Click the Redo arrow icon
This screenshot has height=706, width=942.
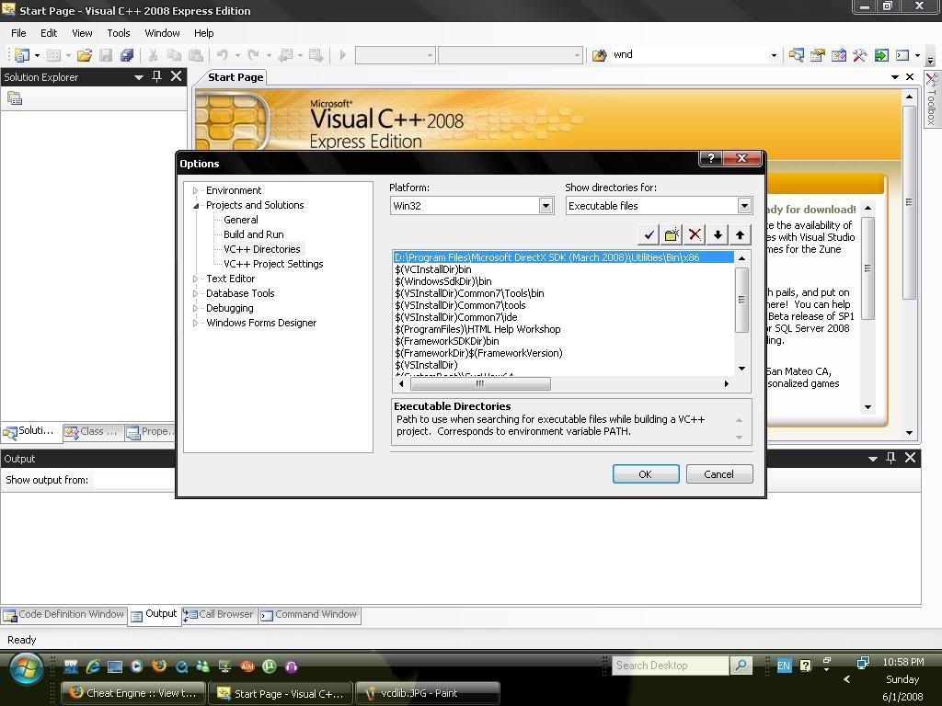click(254, 55)
